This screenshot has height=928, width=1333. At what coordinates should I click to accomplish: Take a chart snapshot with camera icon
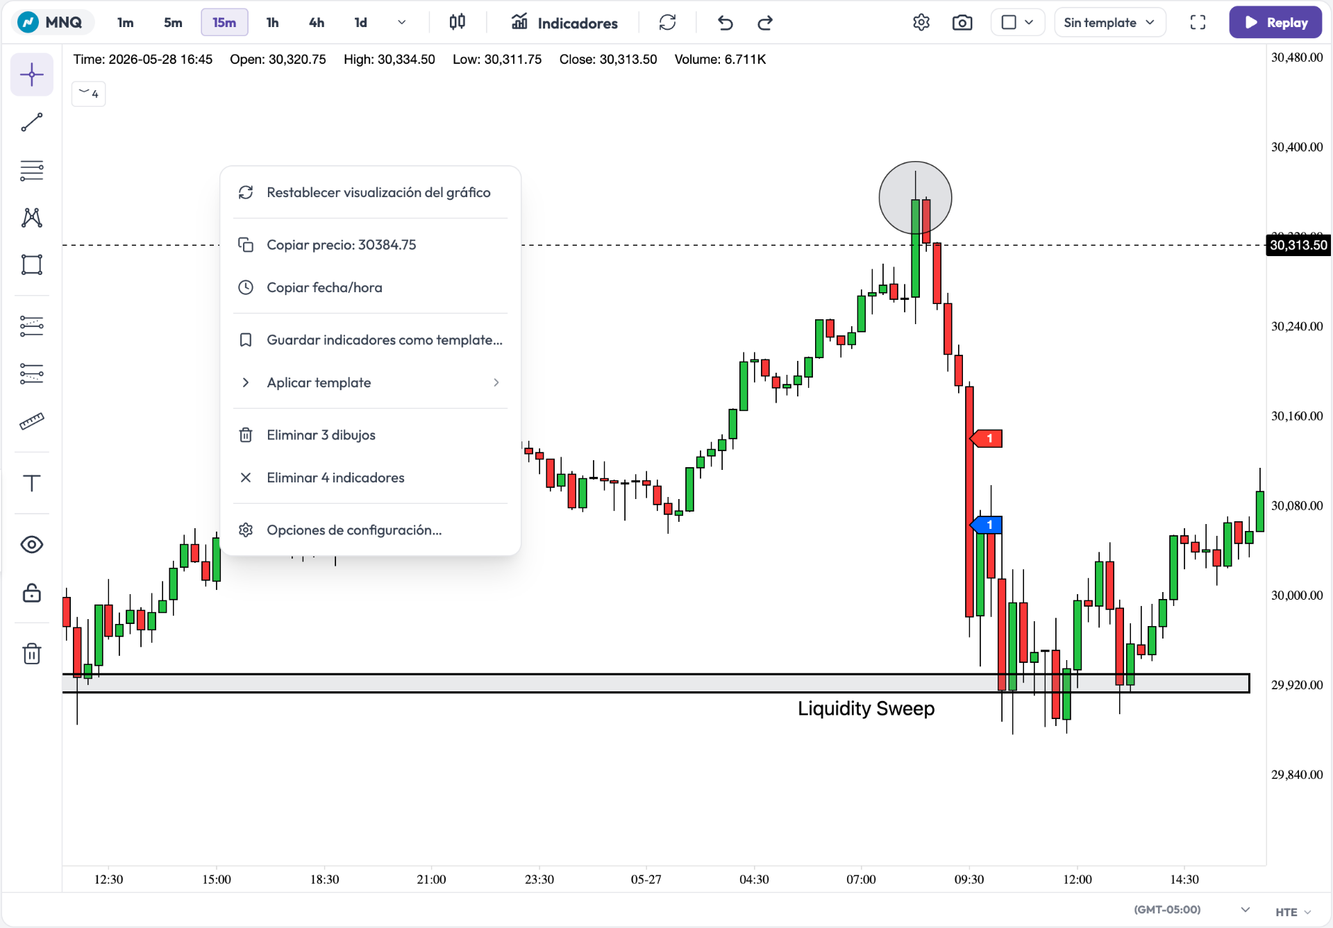[962, 22]
